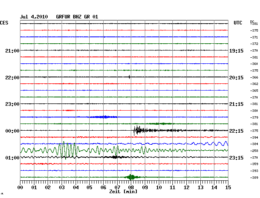Click the station title "GRFUR BHZ GR 01"
260x198 pixels.
[x=77, y=17]
